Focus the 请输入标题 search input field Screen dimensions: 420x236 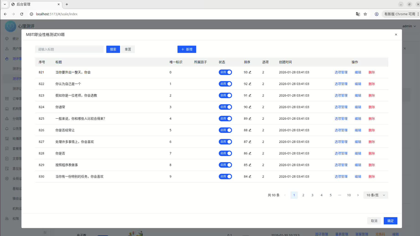tap(69, 49)
